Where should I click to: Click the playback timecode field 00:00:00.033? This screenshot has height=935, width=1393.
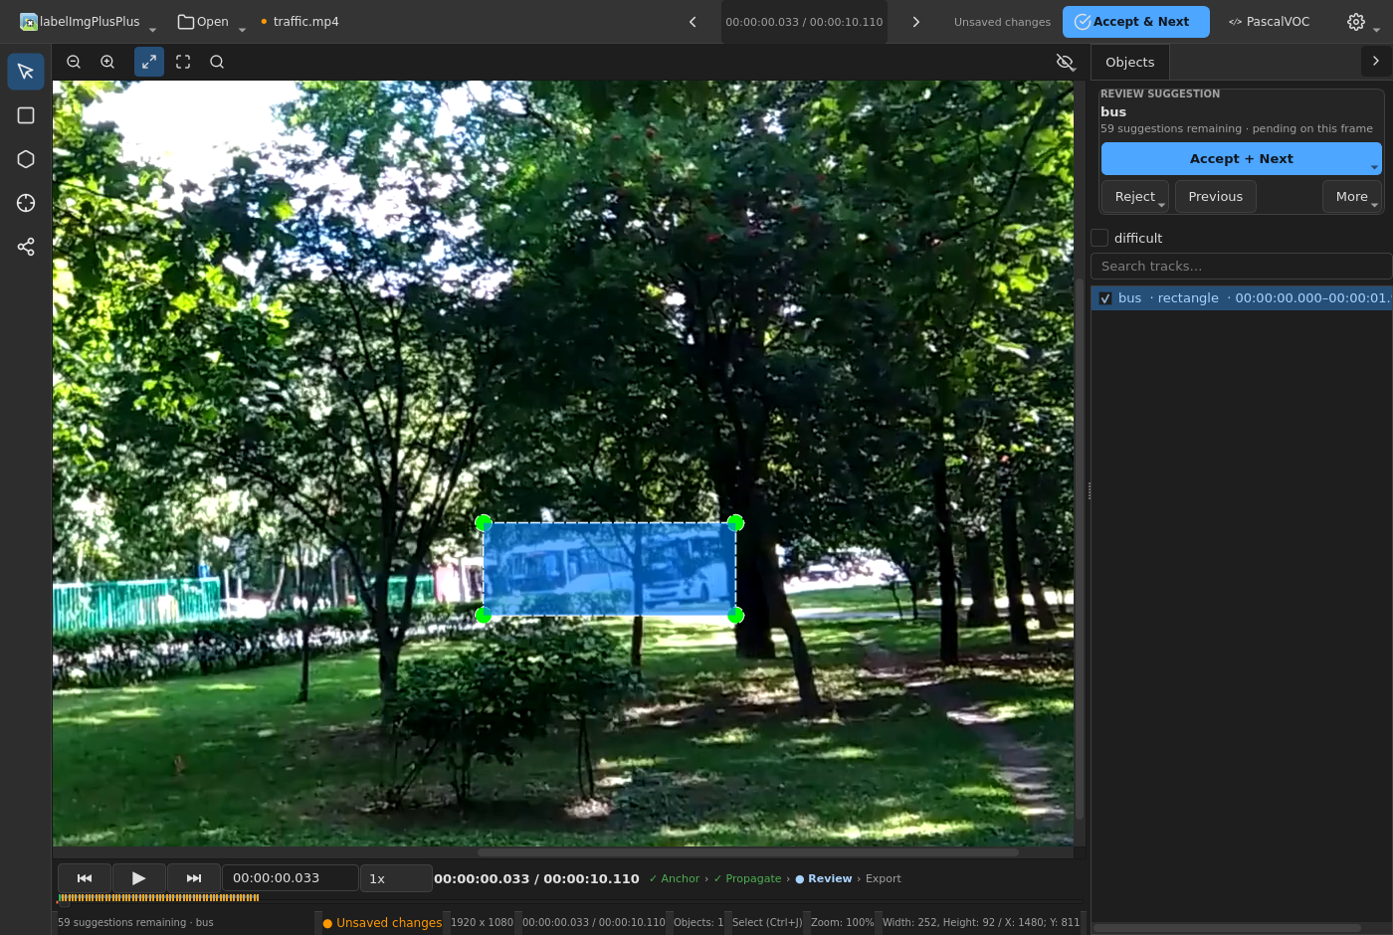coord(290,878)
